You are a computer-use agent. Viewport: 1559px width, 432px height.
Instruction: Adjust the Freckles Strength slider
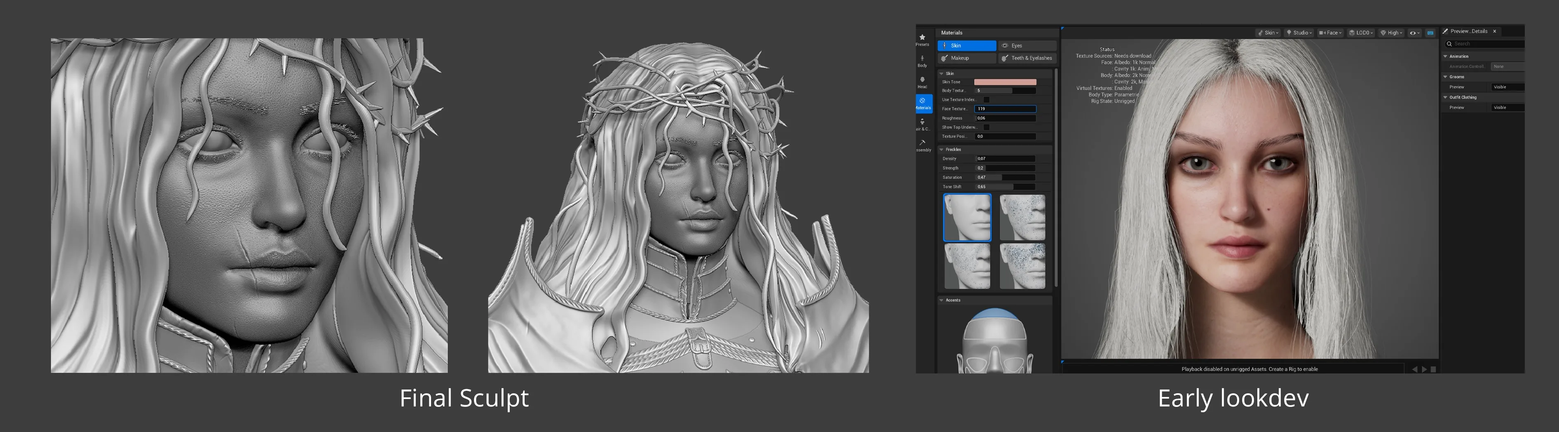click(1005, 168)
